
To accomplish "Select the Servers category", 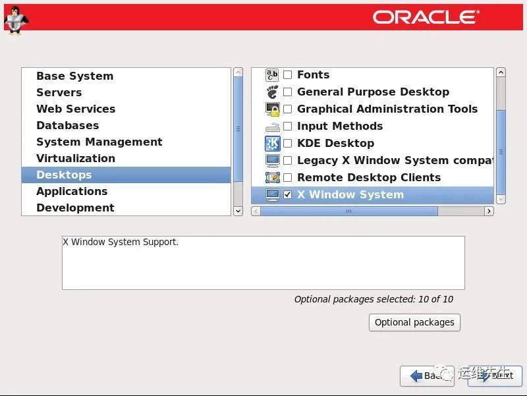I will point(126,92).
